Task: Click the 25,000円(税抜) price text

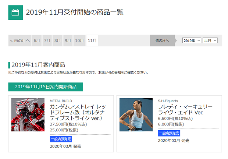Action: click(x=64, y=130)
